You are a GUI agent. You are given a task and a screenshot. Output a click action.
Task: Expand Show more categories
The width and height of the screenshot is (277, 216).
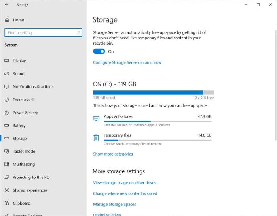coord(113,154)
